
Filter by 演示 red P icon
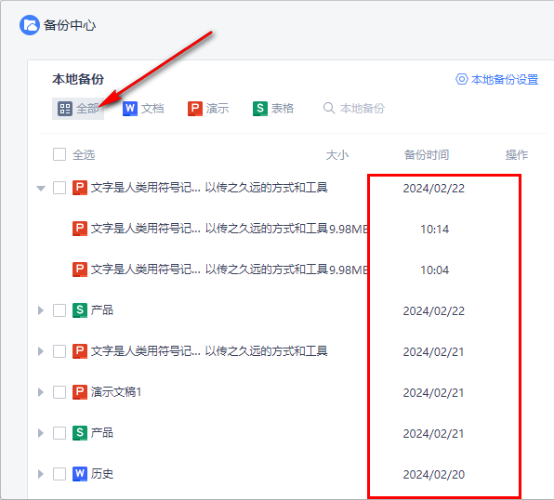click(194, 108)
